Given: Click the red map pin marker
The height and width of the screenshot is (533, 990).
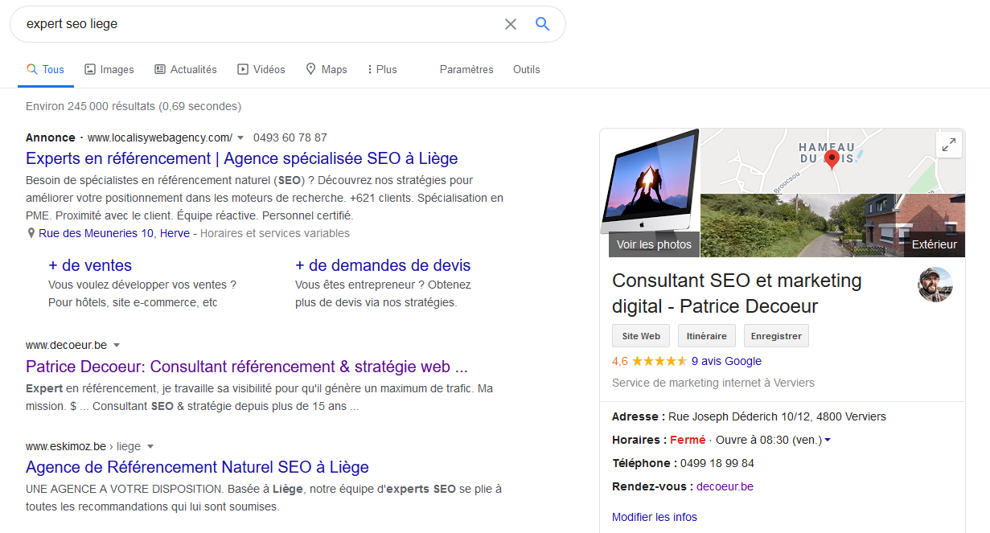Looking at the screenshot, I should (x=832, y=159).
